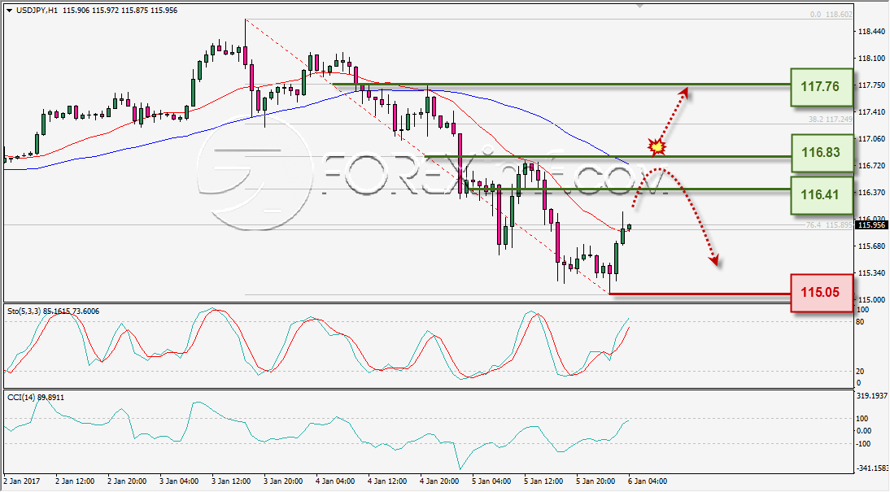Click CCI scale value 0.00
Image resolution: width=890 pixels, height=492 pixels.
(863, 431)
